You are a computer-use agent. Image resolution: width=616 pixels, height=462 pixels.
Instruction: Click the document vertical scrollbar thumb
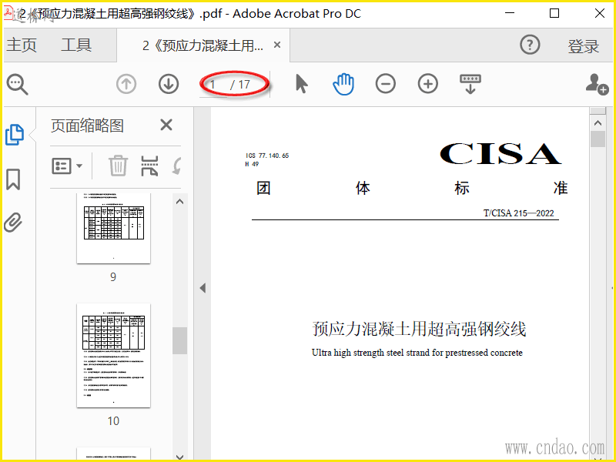tap(598, 139)
